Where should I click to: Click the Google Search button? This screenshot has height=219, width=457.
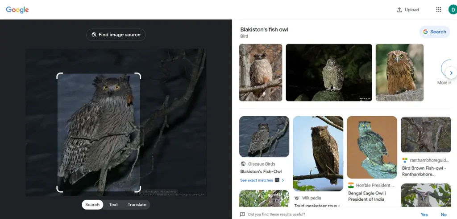click(434, 32)
